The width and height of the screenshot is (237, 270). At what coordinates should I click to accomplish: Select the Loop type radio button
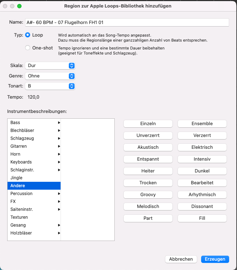[x=28, y=35]
